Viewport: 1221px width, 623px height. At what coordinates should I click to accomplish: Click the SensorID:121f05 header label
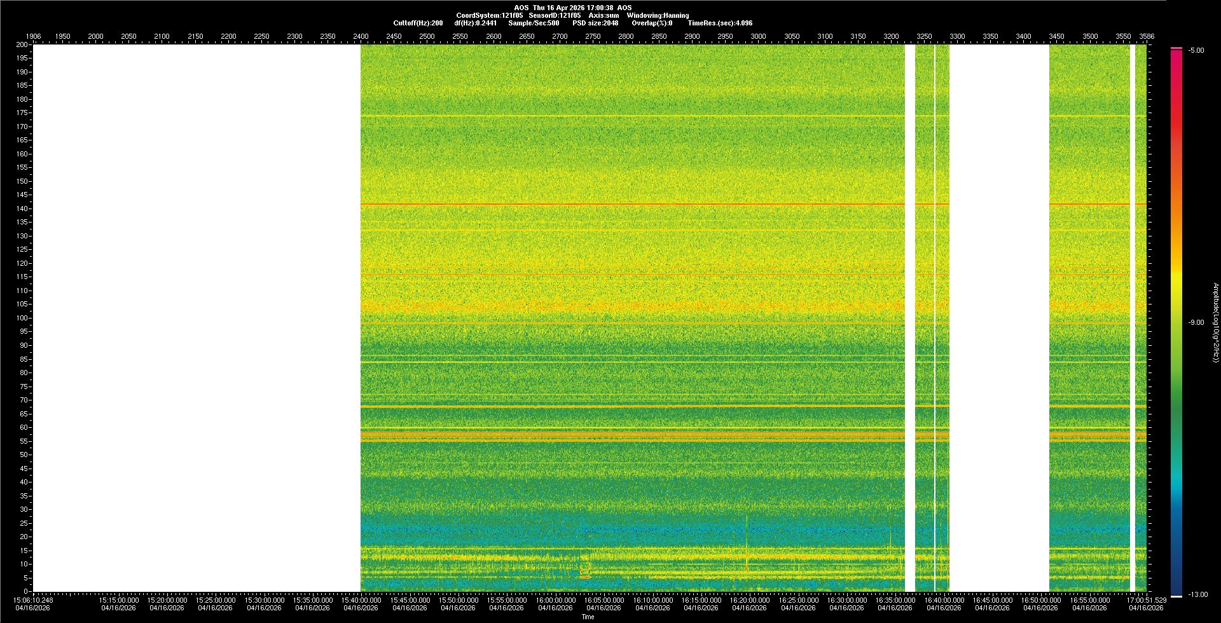(555, 15)
